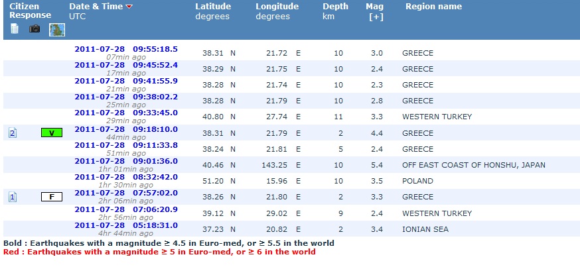This screenshot has width=580, height=269.
Task: Click the testimonies document icon in header
Action: [x=15, y=28]
